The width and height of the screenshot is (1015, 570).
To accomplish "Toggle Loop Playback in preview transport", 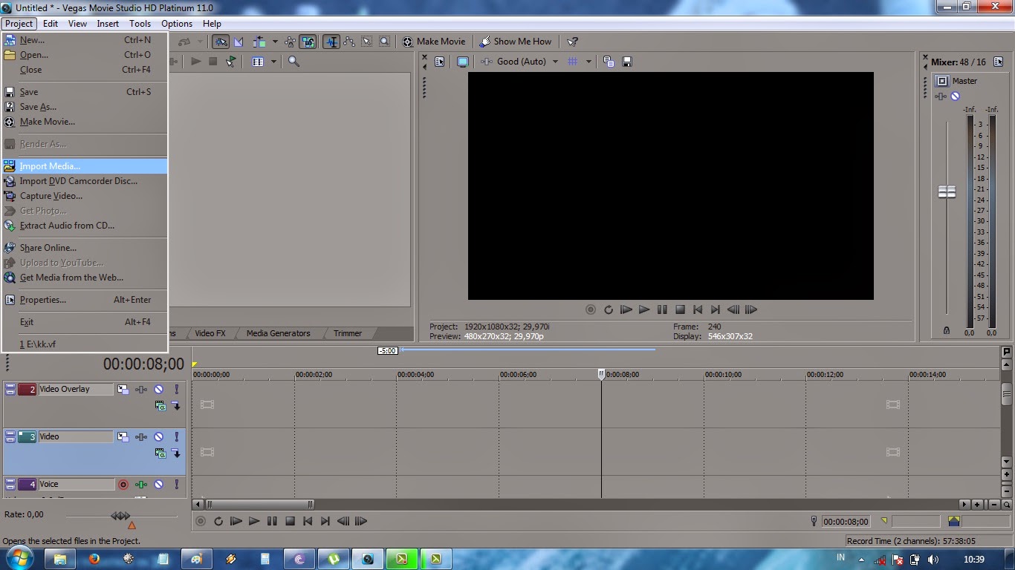I will [x=609, y=309].
